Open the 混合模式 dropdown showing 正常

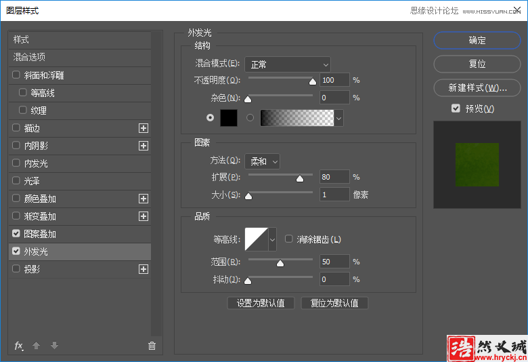(288, 64)
